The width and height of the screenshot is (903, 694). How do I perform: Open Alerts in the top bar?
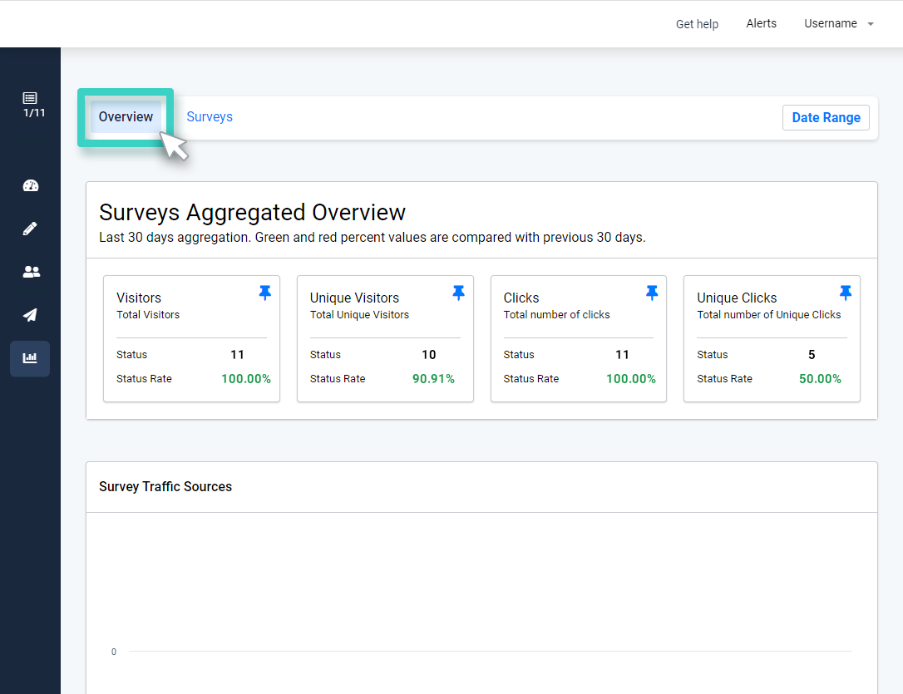point(762,23)
